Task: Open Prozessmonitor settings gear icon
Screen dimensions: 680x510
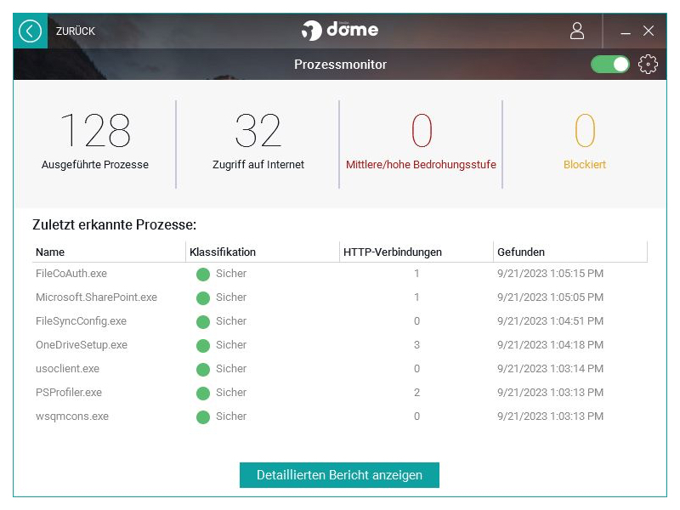Action: coord(648,65)
